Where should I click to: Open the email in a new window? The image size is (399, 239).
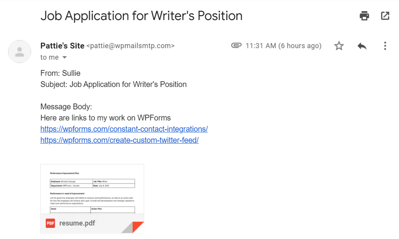(x=385, y=16)
